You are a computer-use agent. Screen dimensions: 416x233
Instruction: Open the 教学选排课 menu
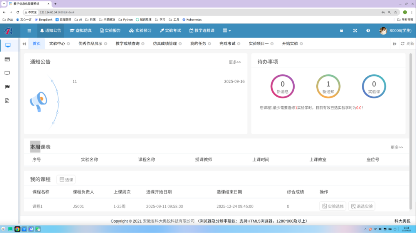(202, 31)
